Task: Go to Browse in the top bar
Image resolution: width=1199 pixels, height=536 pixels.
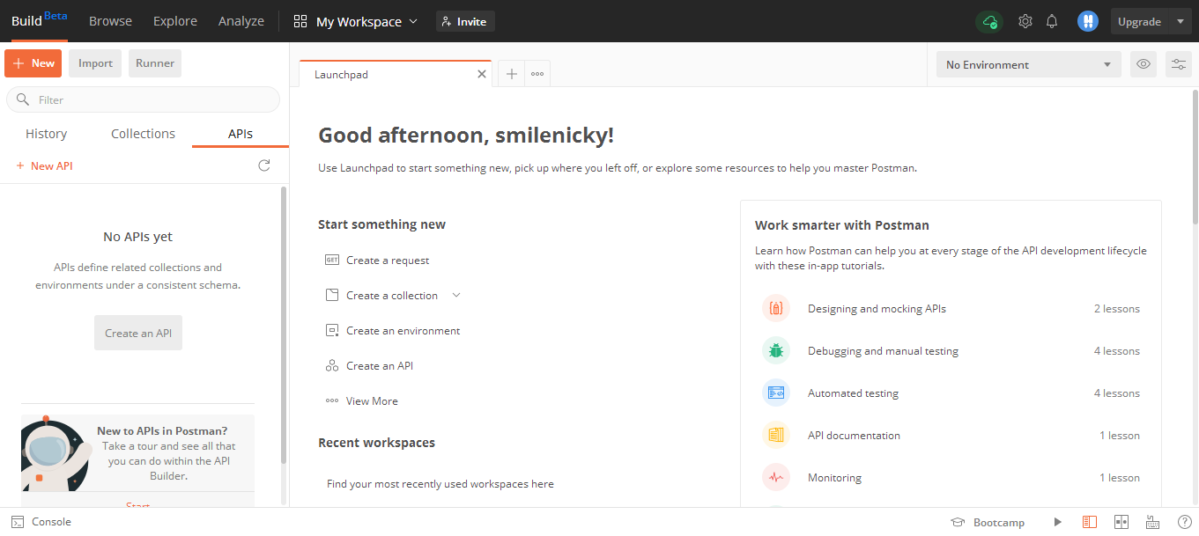Action: point(110,21)
